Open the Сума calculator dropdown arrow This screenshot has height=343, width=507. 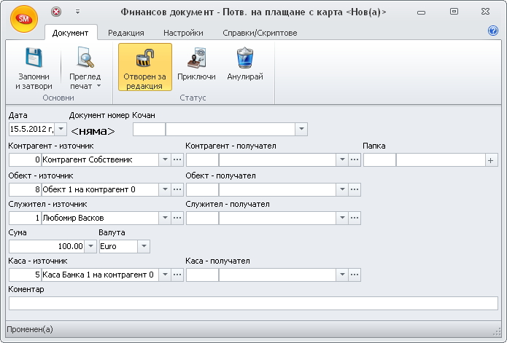click(x=91, y=247)
